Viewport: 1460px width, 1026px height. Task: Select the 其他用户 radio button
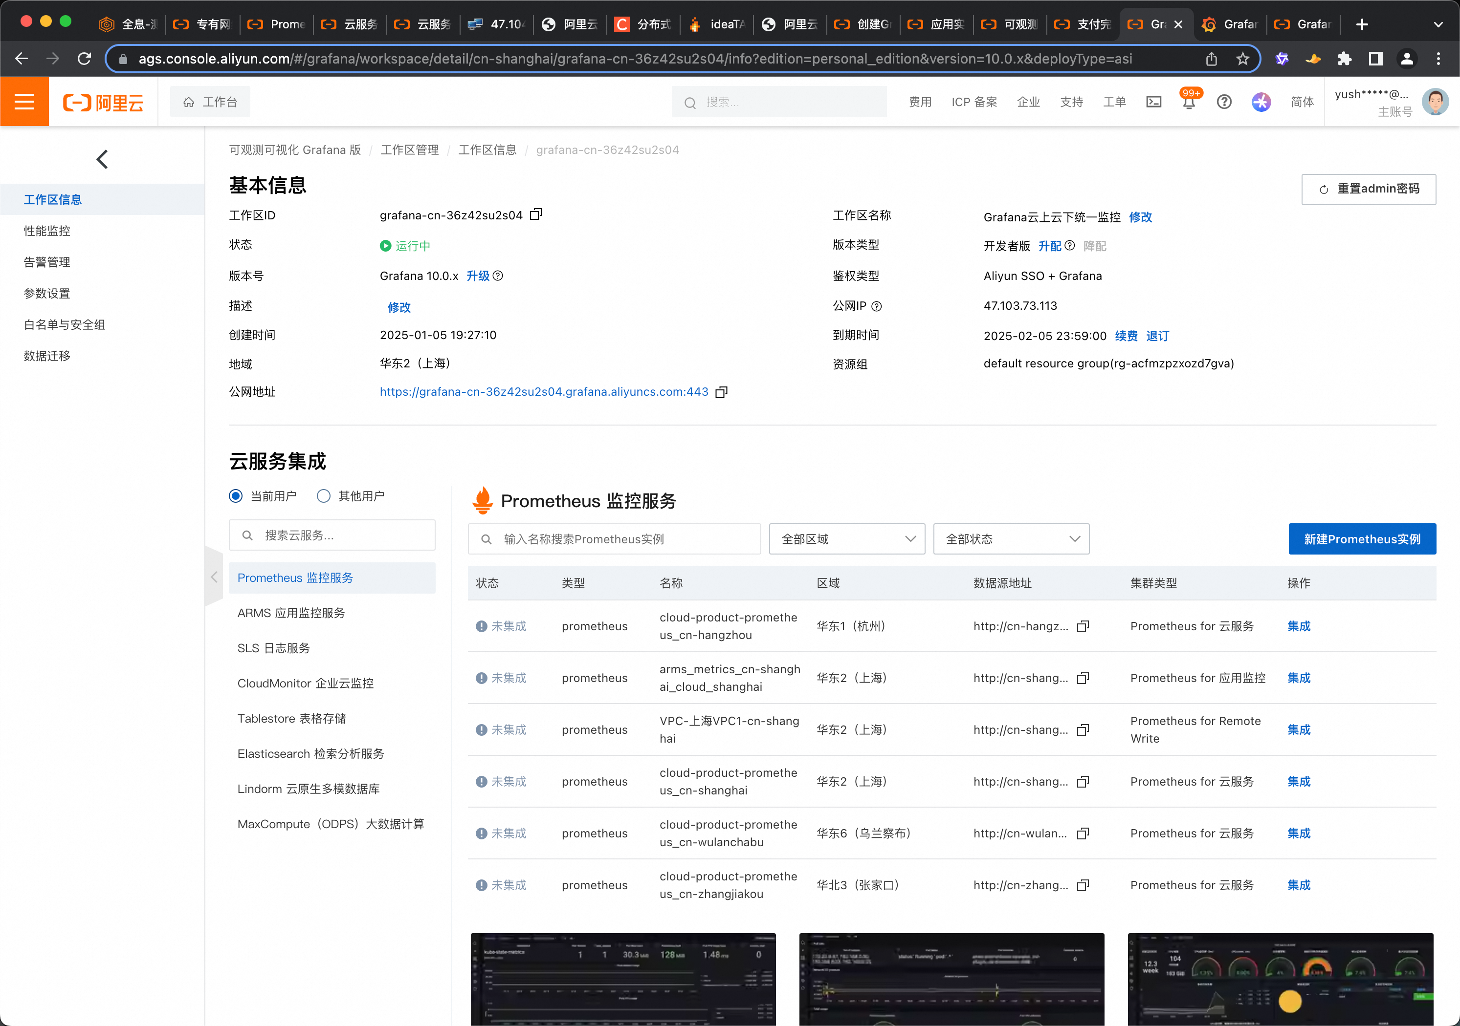click(x=324, y=496)
